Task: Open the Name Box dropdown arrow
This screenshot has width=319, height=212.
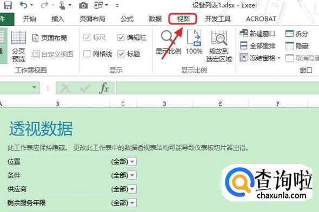Action: [34, 88]
